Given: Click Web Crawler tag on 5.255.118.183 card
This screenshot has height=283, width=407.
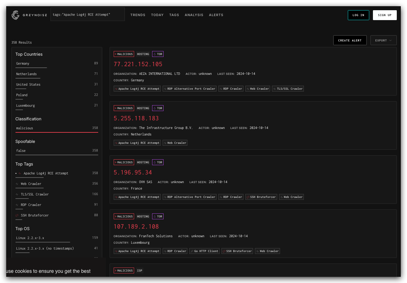Looking at the screenshot, I should [x=175, y=143].
